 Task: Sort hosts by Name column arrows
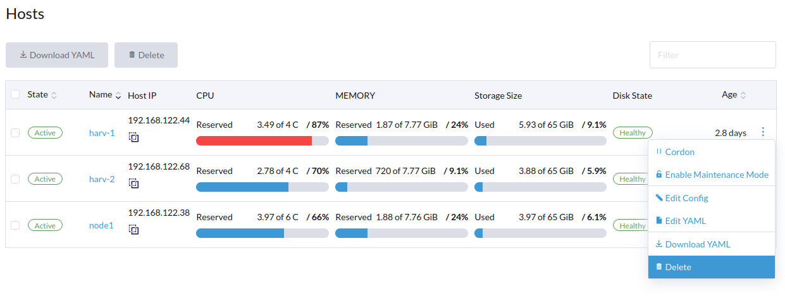[x=118, y=96]
